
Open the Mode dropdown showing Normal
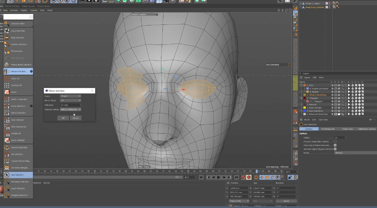355,153
